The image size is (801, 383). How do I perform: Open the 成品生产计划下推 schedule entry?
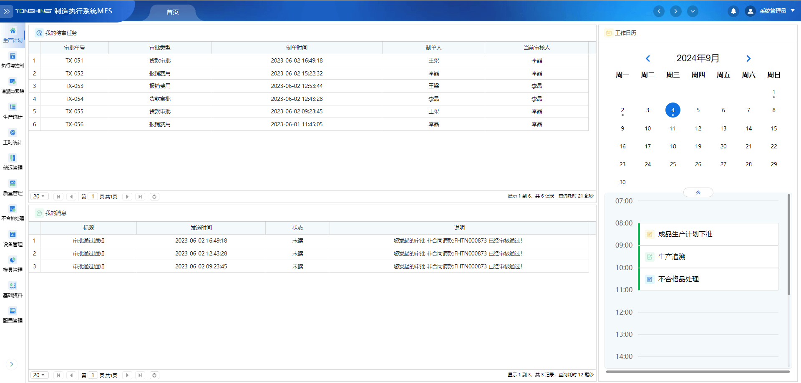(x=709, y=234)
